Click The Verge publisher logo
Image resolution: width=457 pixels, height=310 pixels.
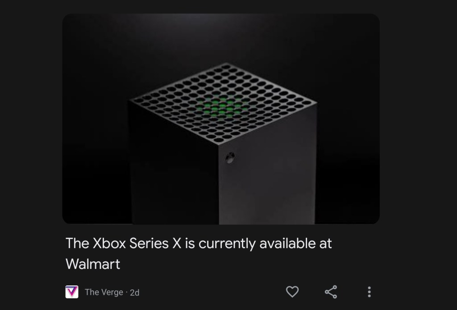click(72, 292)
